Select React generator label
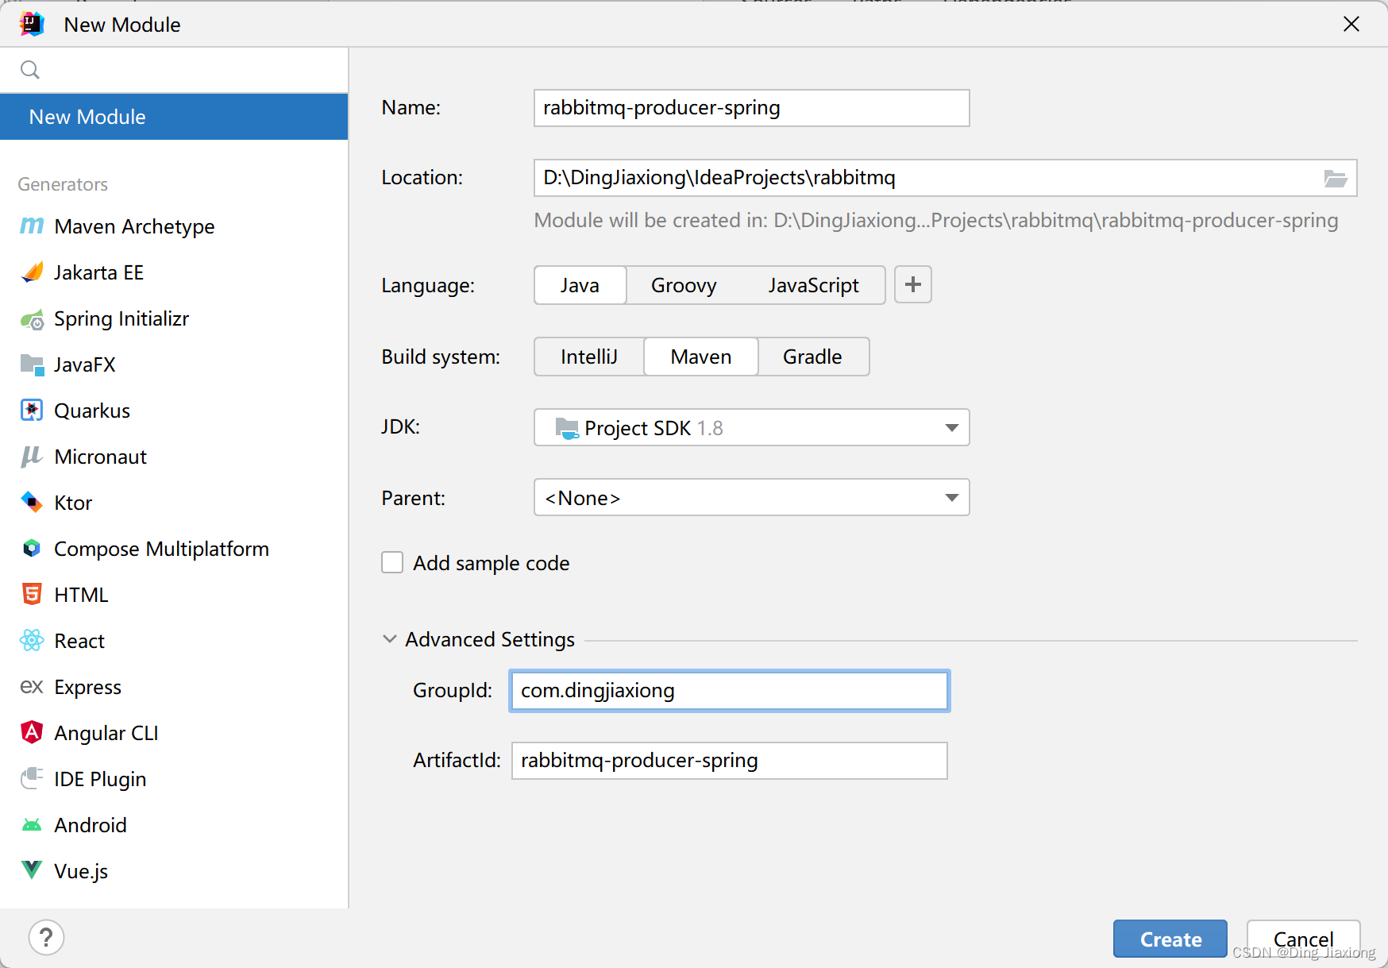 79,641
